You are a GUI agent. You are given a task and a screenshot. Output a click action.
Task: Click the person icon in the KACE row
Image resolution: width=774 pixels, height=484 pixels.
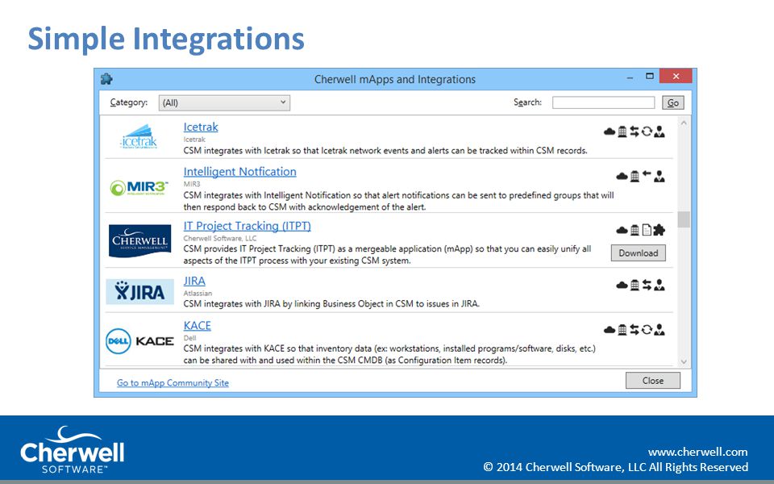click(x=659, y=329)
